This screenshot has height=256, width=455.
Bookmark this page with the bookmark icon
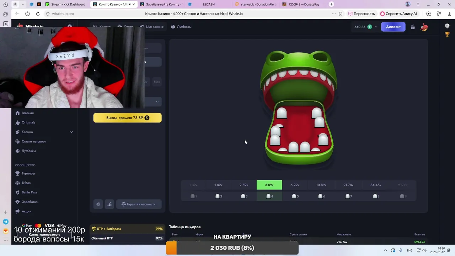(341, 14)
